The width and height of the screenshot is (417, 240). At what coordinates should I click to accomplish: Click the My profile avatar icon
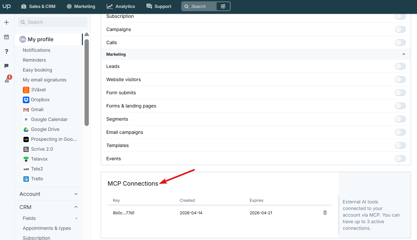[23, 39]
